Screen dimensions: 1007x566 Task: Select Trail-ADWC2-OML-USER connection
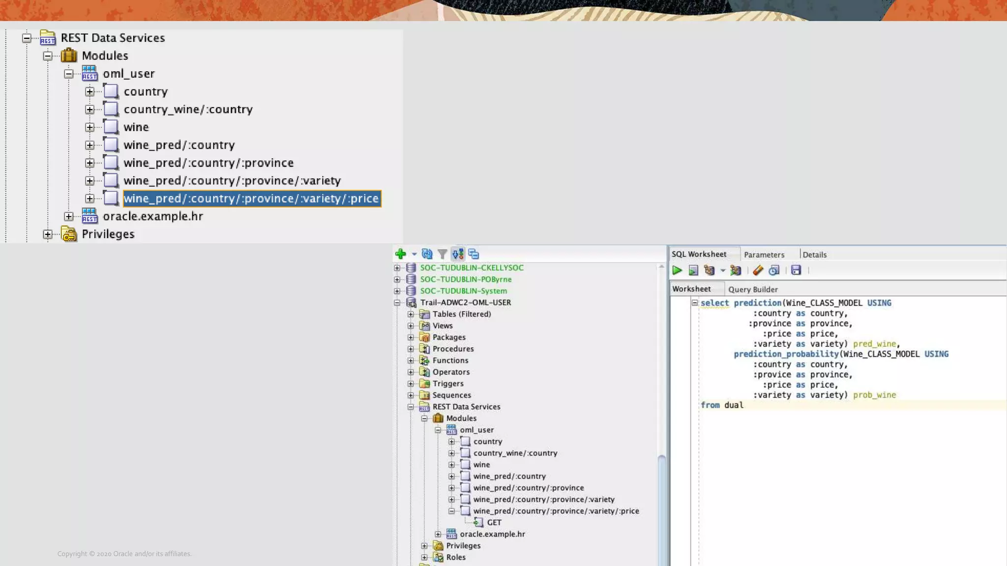tap(465, 303)
